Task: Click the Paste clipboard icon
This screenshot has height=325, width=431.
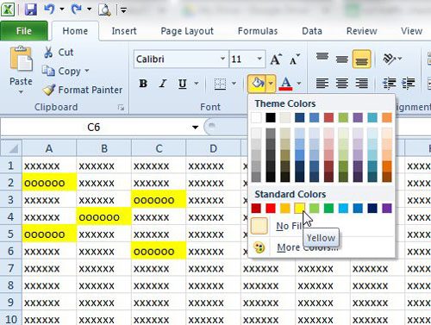Action: (21, 59)
